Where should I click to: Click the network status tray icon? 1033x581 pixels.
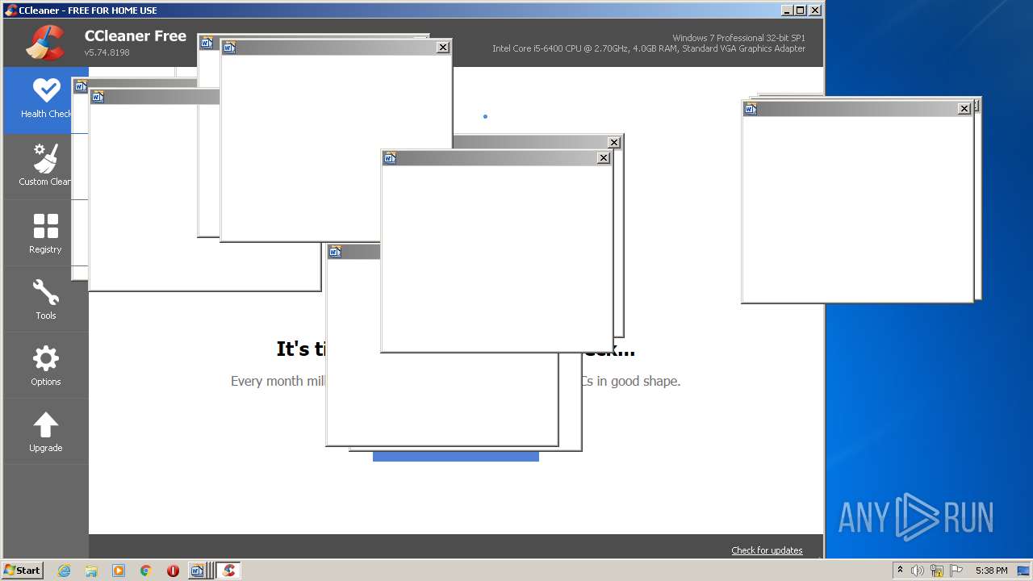pyautogui.click(x=937, y=571)
